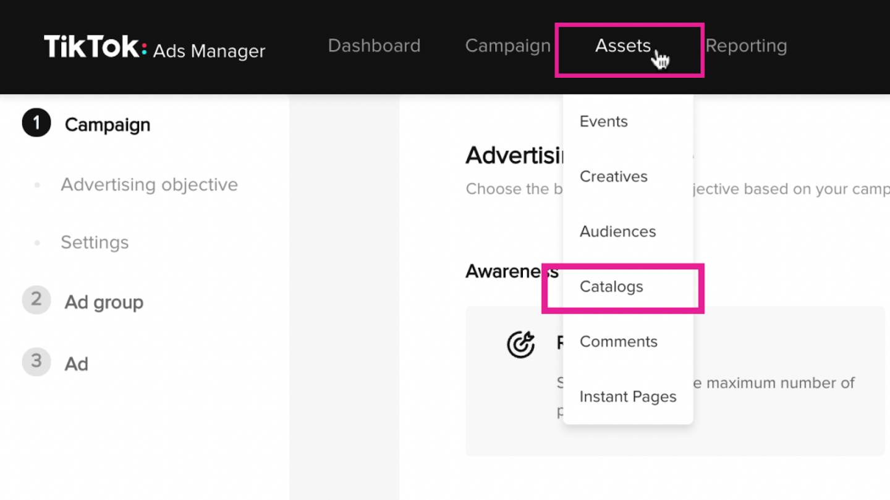Viewport: 890px width, 500px height.
Task: Choose Instant Pages from the Assets menu
Action: pyautogui.click(x=627, y=397)
